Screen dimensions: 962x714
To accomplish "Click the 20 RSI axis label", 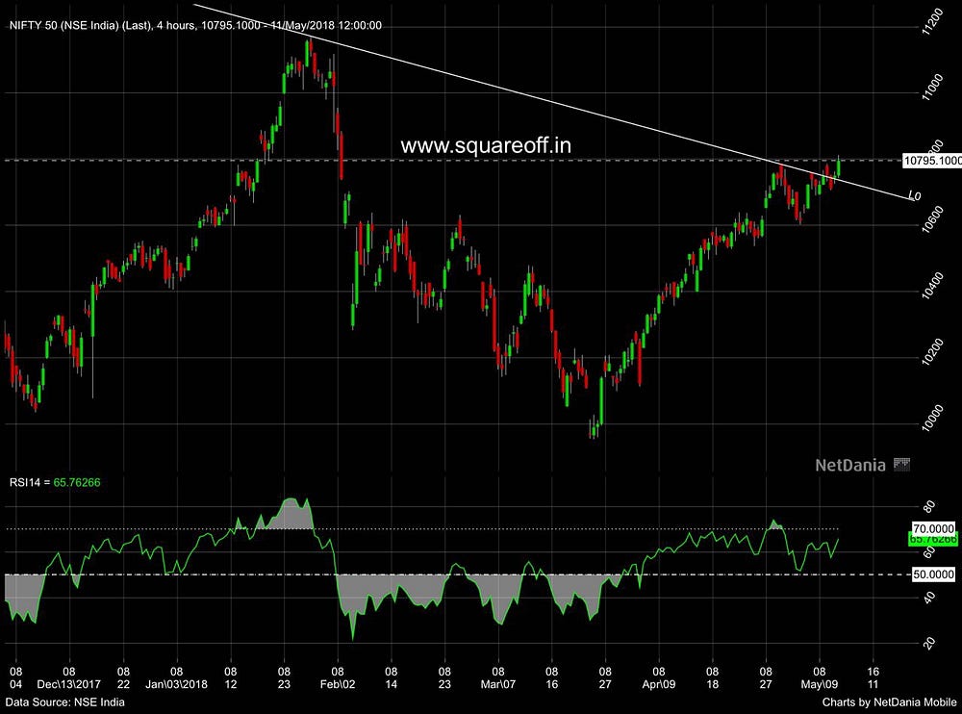I will [x=930, y=643].
